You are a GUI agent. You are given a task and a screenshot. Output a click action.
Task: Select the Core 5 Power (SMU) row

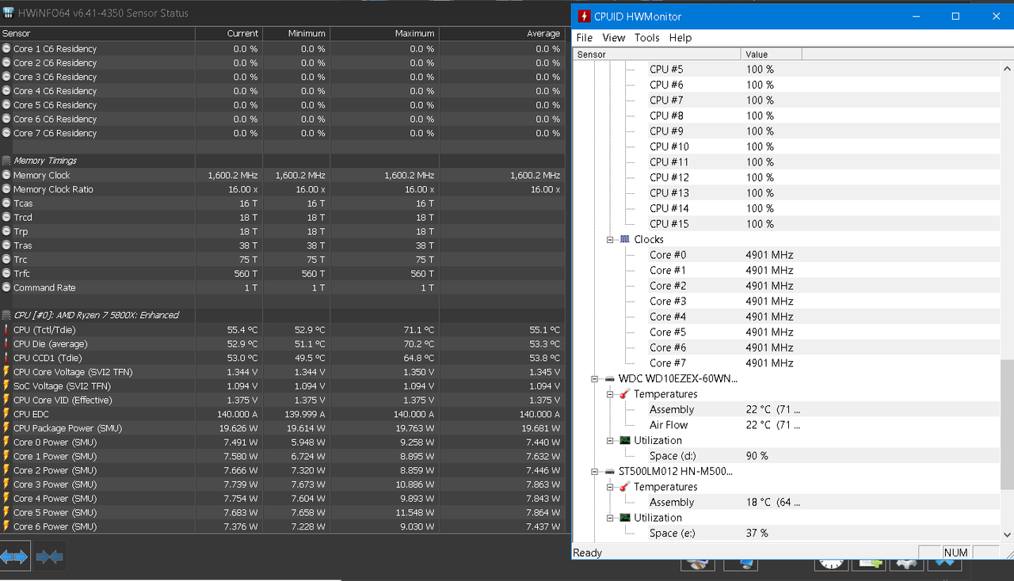pos(282,512)
